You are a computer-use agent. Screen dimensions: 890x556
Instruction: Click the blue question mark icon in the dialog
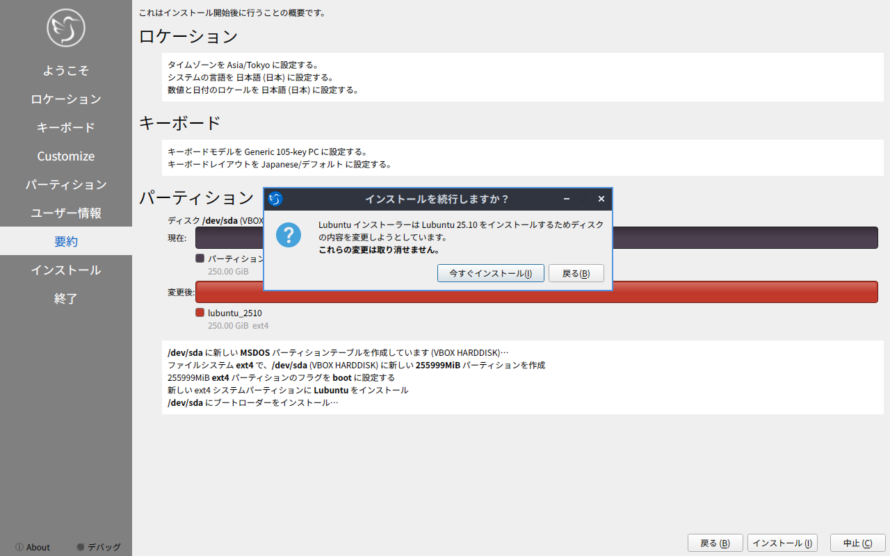pyautogui.click(x=289, y=234)
